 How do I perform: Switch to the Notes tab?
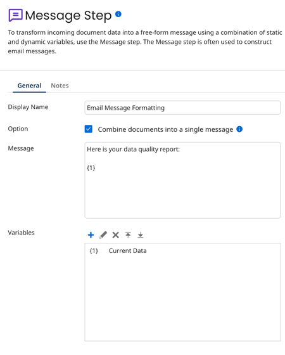tap(60, 86)
